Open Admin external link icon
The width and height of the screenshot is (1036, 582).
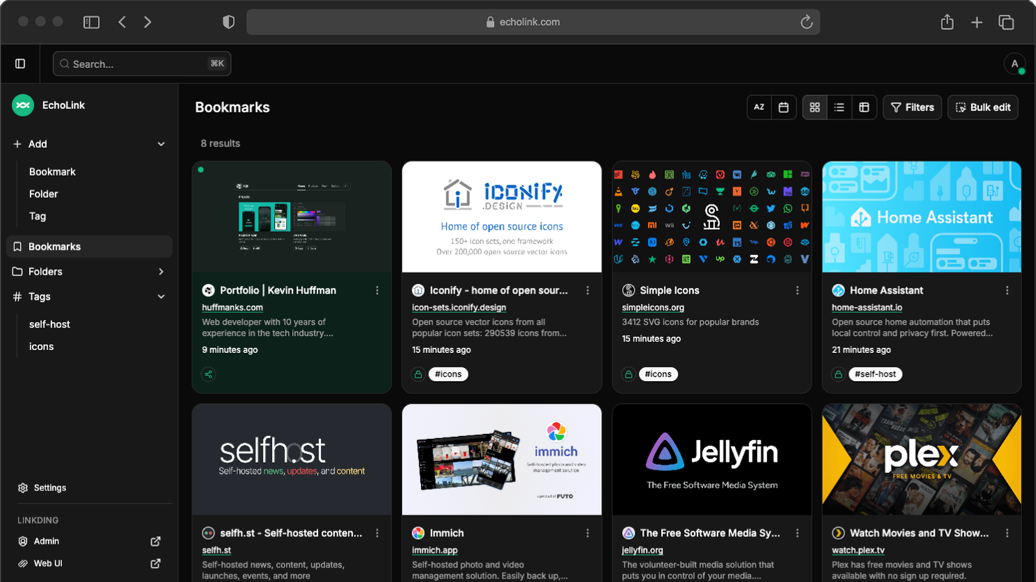156,541
